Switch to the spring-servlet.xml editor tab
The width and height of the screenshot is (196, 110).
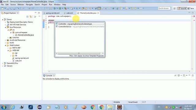pos(51,13)
